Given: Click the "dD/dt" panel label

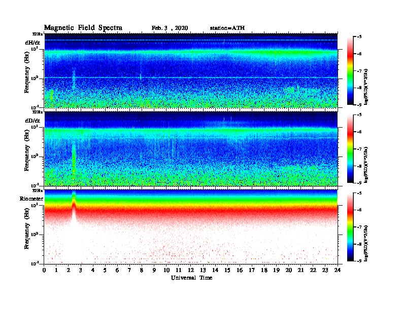Looking at the screenshot, I should point(32,121).
